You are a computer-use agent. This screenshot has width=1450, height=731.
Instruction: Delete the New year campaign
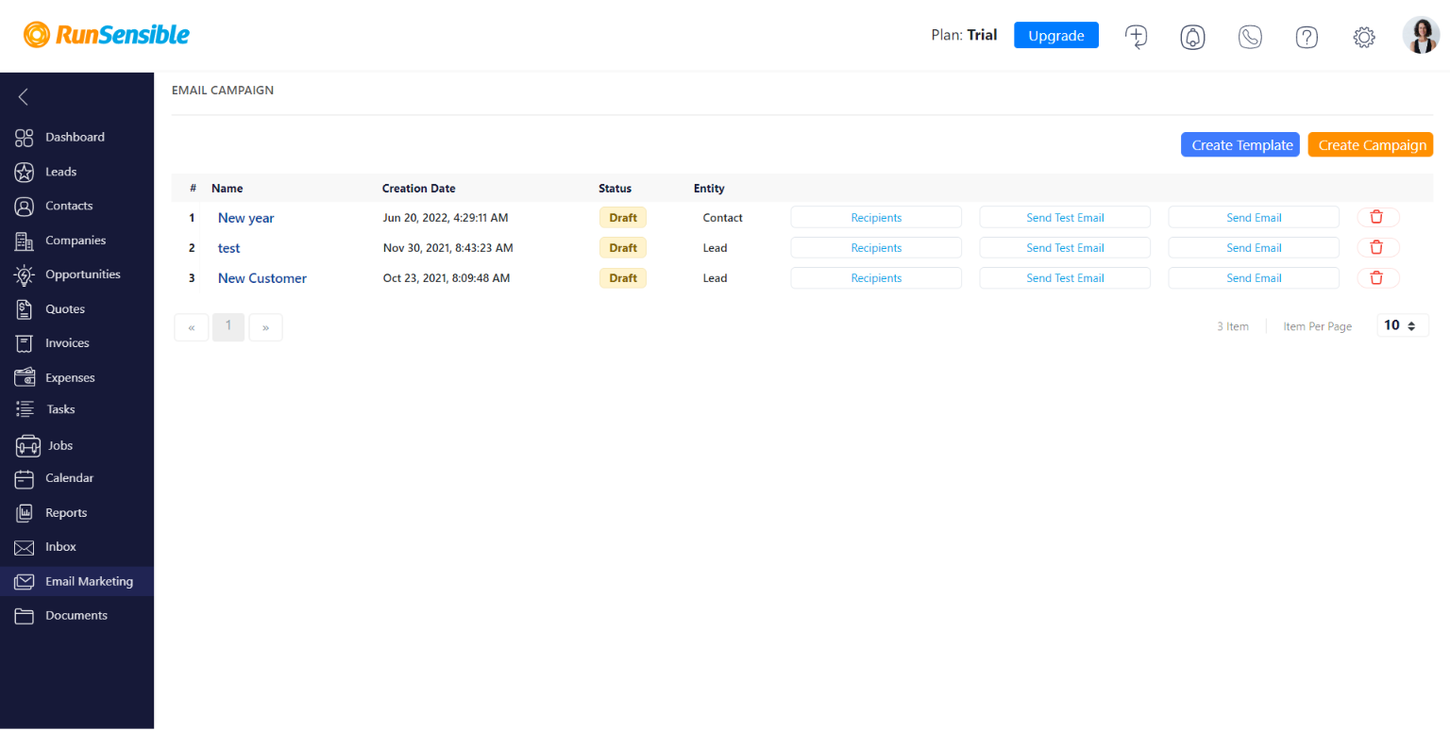(1378, 218)
